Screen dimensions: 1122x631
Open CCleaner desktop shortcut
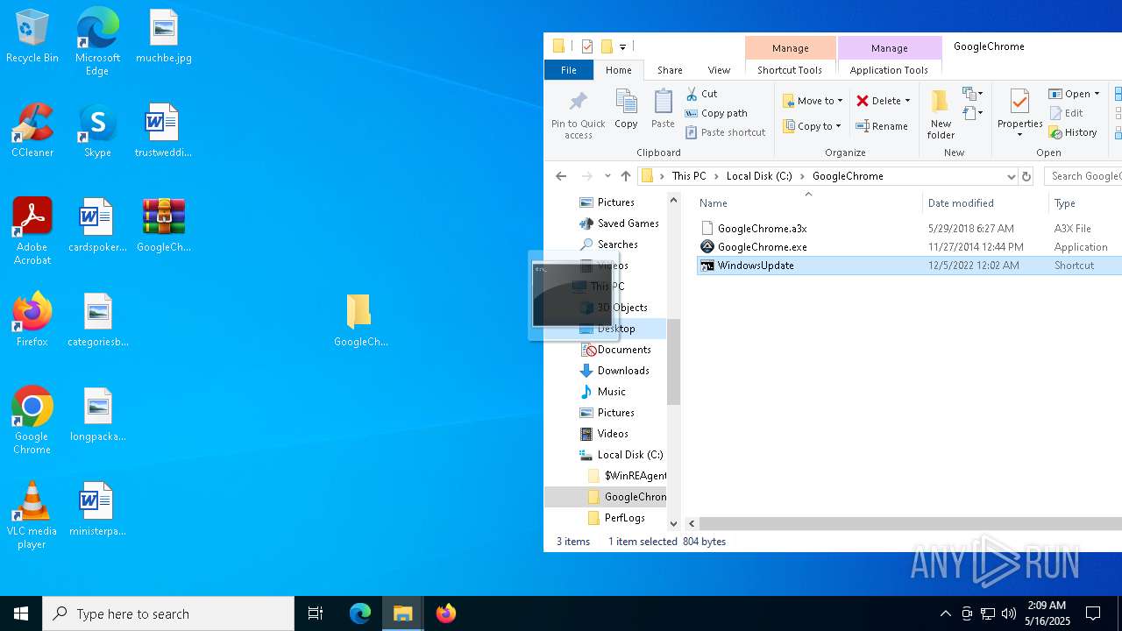pos(32,131)
